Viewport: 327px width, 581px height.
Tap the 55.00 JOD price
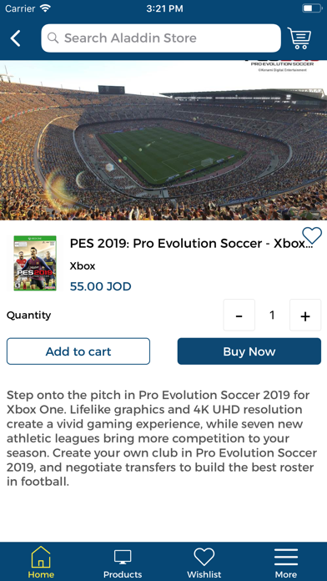[x=101, y=286]
